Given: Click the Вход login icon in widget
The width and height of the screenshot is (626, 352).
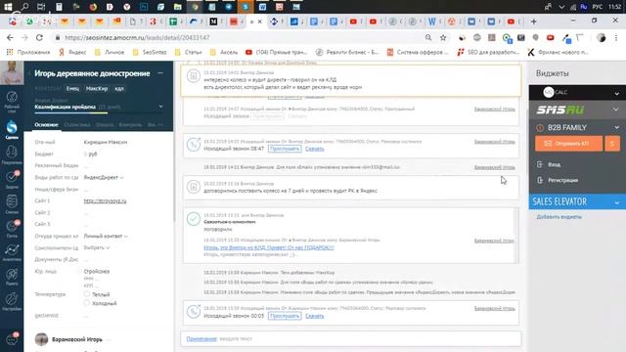Looking at the screenshot, I should (540, 164).
